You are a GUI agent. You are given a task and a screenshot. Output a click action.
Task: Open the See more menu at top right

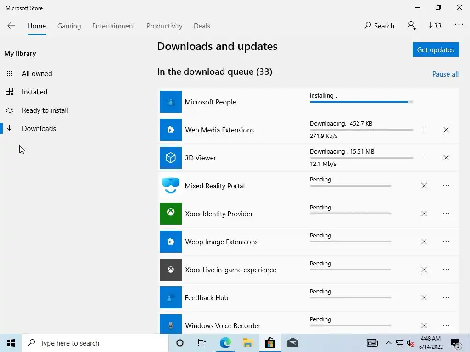click(x=459, y=25)
